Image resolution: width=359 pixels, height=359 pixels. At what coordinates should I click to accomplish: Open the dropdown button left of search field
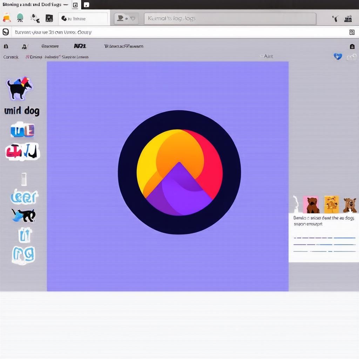click(126, 19)
